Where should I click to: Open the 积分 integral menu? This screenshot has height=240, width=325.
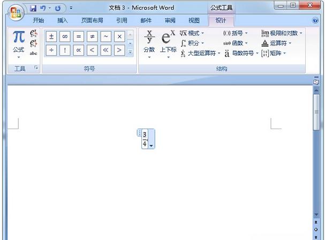click(x=192, y=43)
